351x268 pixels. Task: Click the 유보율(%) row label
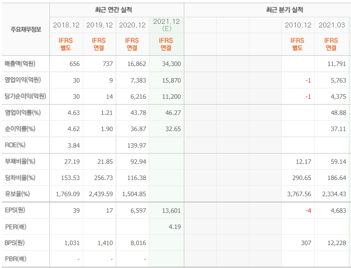(17, 193)
